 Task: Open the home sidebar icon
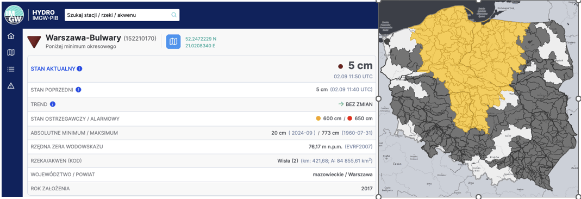pos(11,36)
